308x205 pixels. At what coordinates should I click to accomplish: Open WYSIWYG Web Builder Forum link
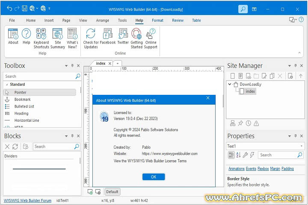(27, 200)
